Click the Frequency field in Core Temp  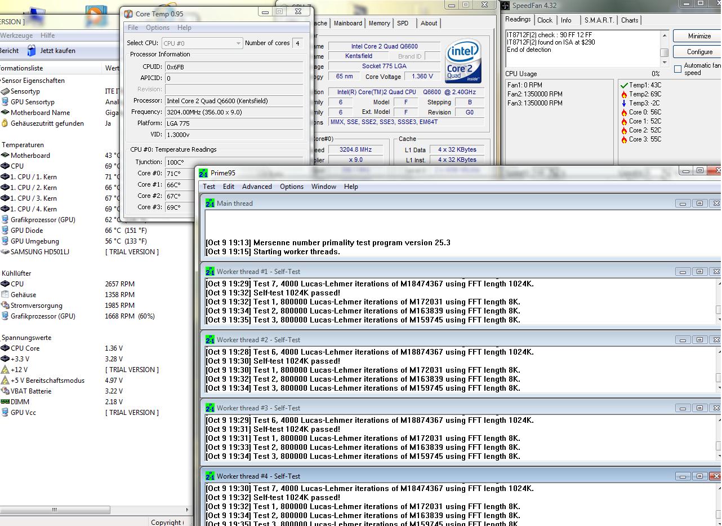click(x=234, y=112)
